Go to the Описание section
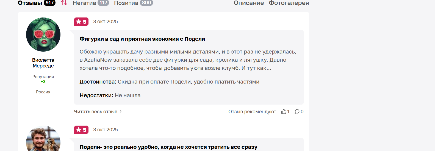The height and width of the screenshot is (151, 435). 249,3
